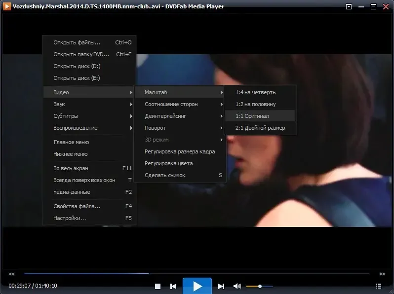Expand the Деинтерлейсинг submenu
Screen dimensions: 394x294
pyautogui.click(x=165, y=116)
